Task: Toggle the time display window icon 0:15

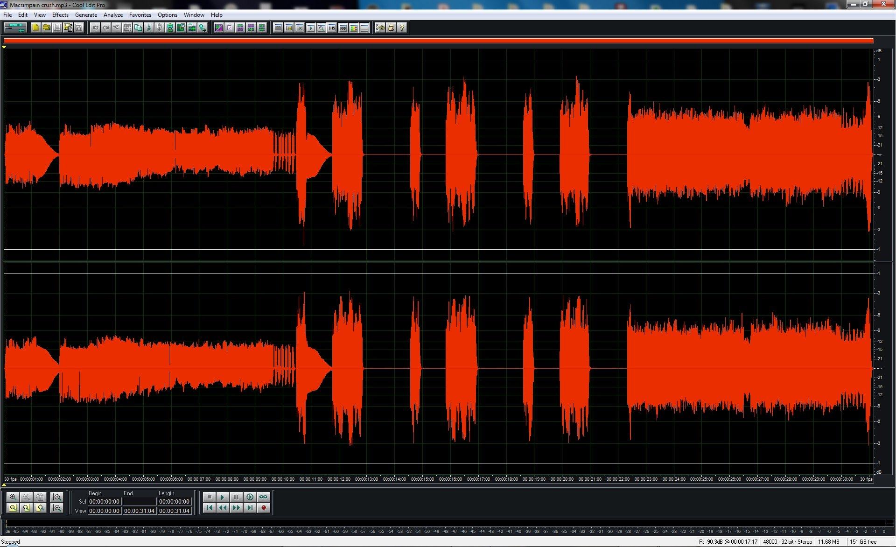Action: click(332, 28)
